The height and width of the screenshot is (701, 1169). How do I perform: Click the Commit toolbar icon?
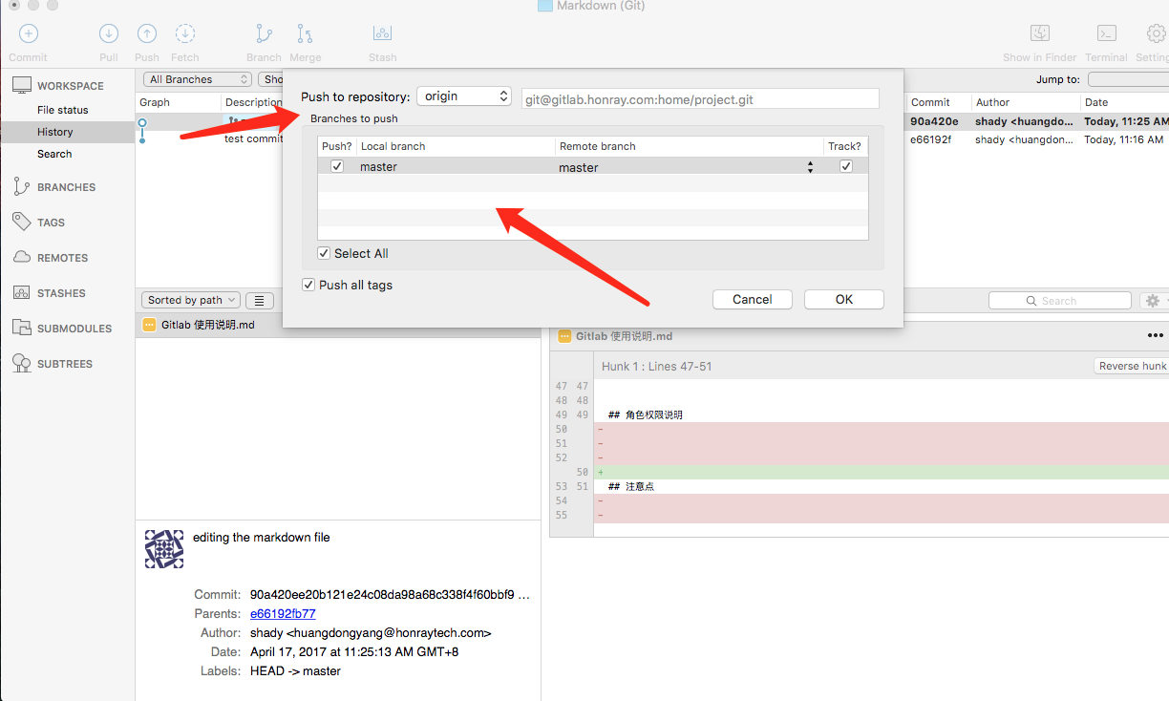pos(28,34)
